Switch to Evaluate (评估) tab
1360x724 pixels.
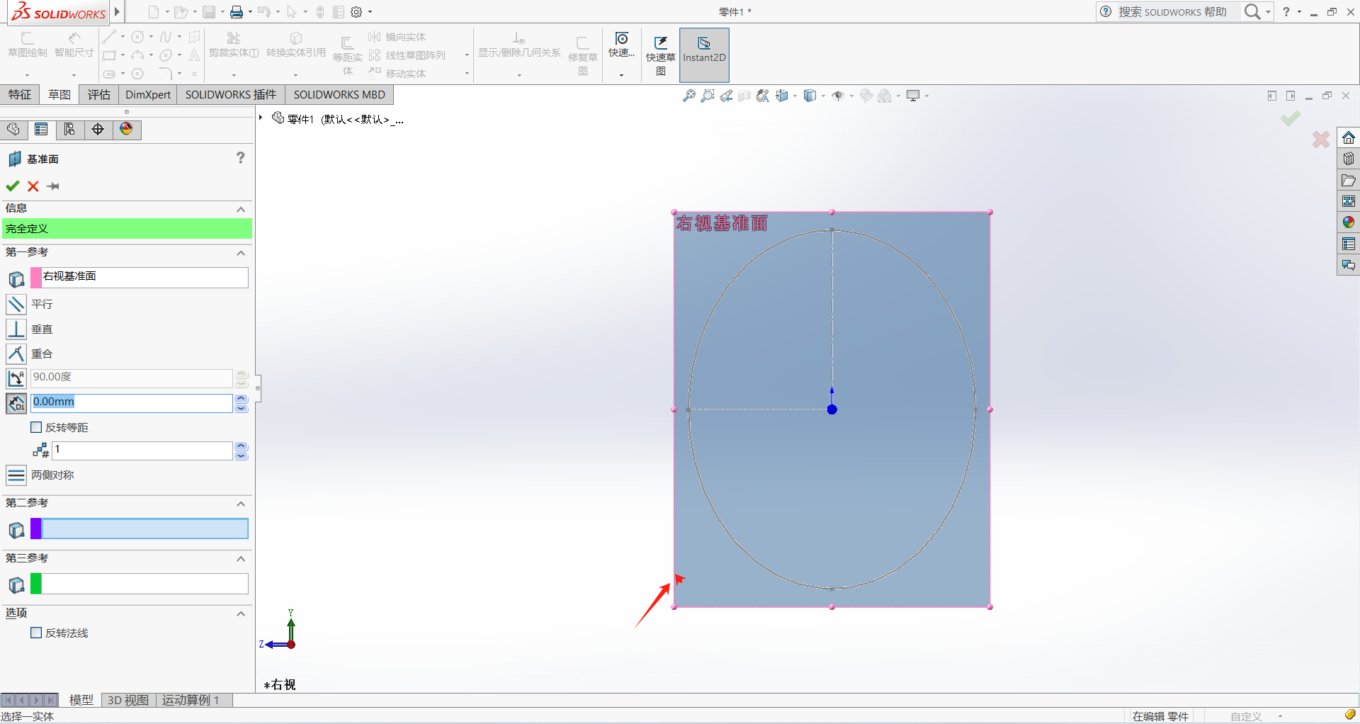99,94
